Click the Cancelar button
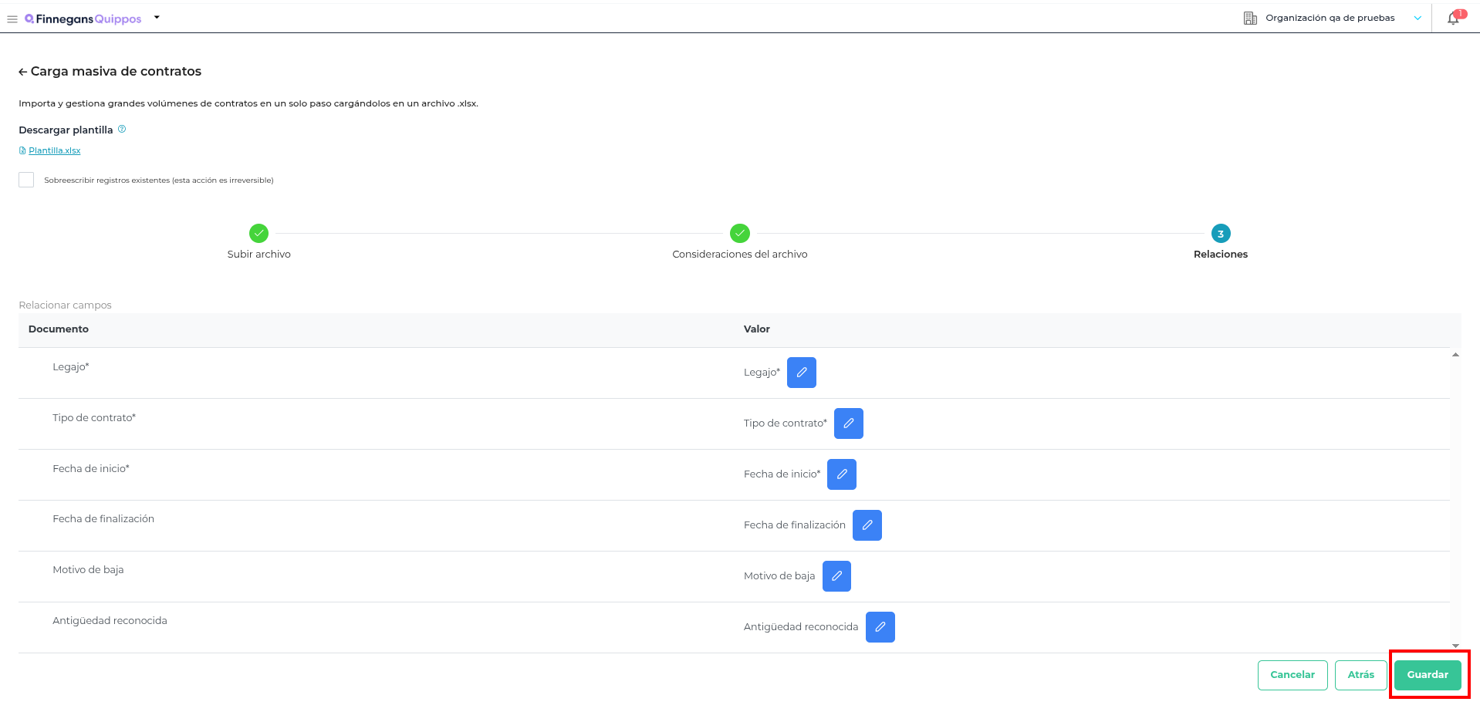 point(1292,675)
